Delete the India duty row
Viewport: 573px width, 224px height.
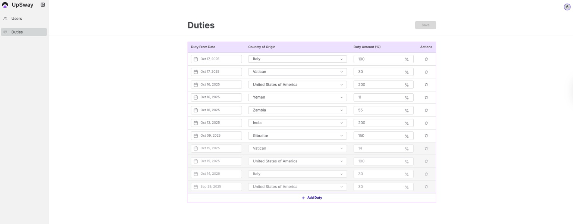[x=426, y=123]
